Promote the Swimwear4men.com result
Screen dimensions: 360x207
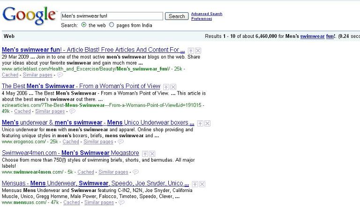click(x=145, y=154)
